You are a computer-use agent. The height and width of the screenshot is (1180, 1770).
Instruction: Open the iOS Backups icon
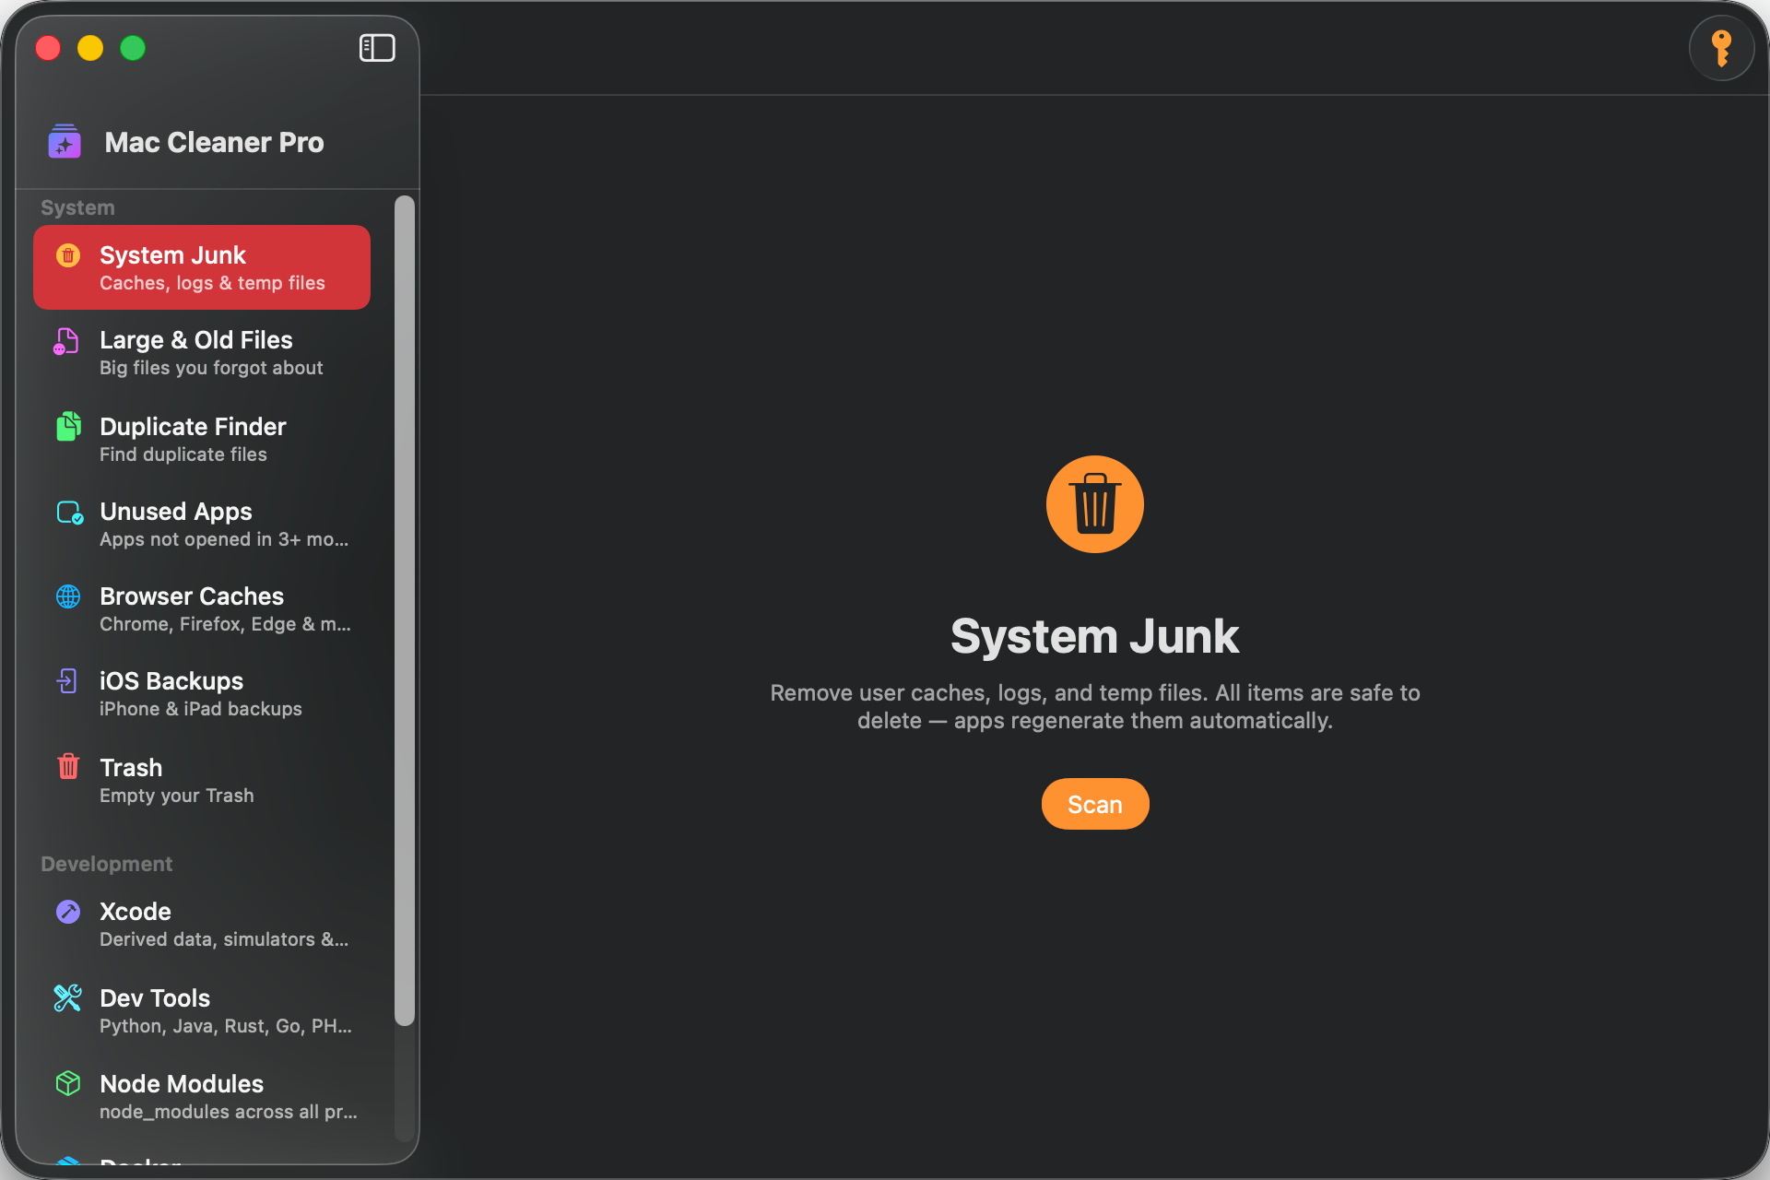point(66,681)
